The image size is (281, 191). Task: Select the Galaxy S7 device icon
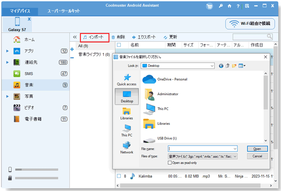point(17,22)
